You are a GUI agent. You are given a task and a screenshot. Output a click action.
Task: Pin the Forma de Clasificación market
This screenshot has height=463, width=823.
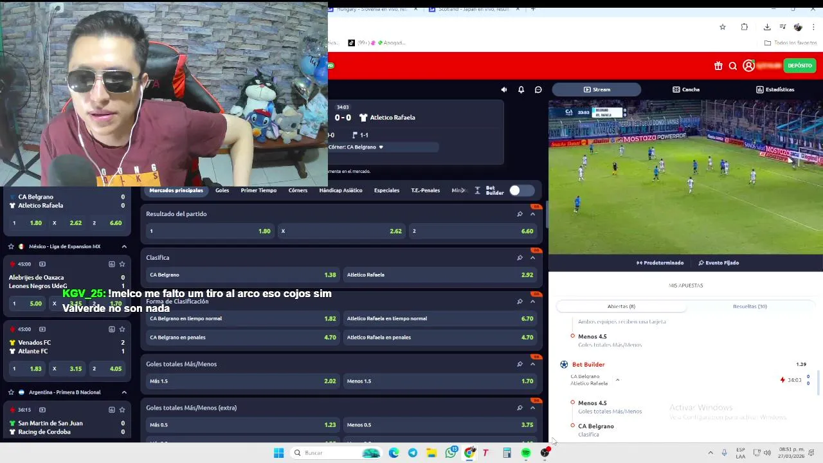(520, 302)
